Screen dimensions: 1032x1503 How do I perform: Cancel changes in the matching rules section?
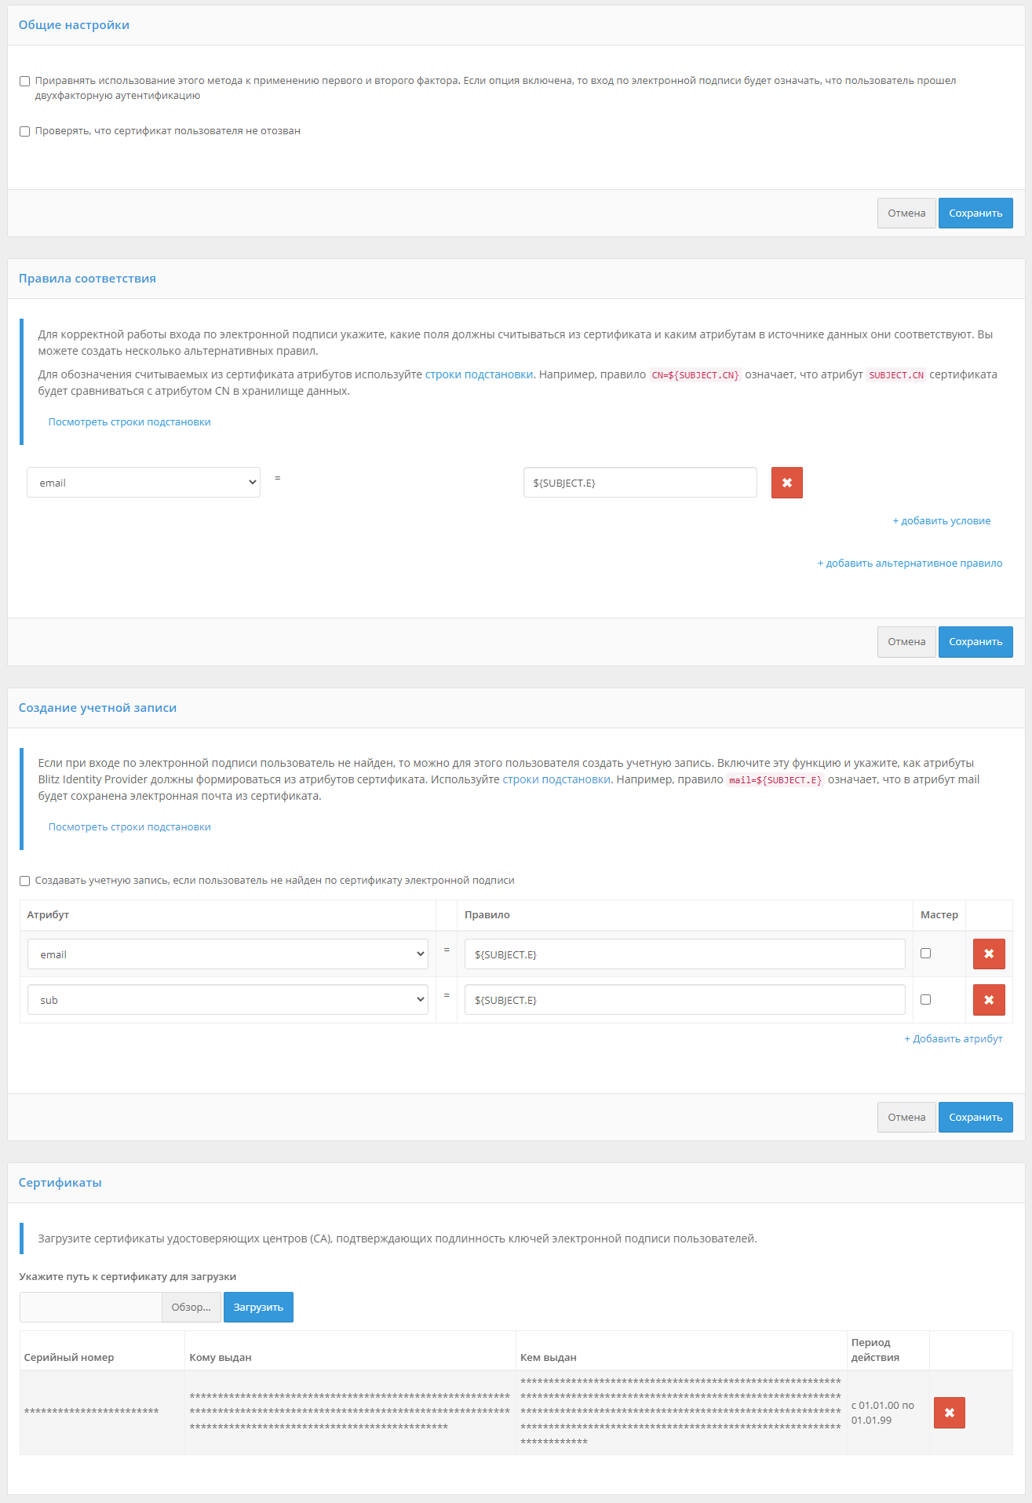906,642
